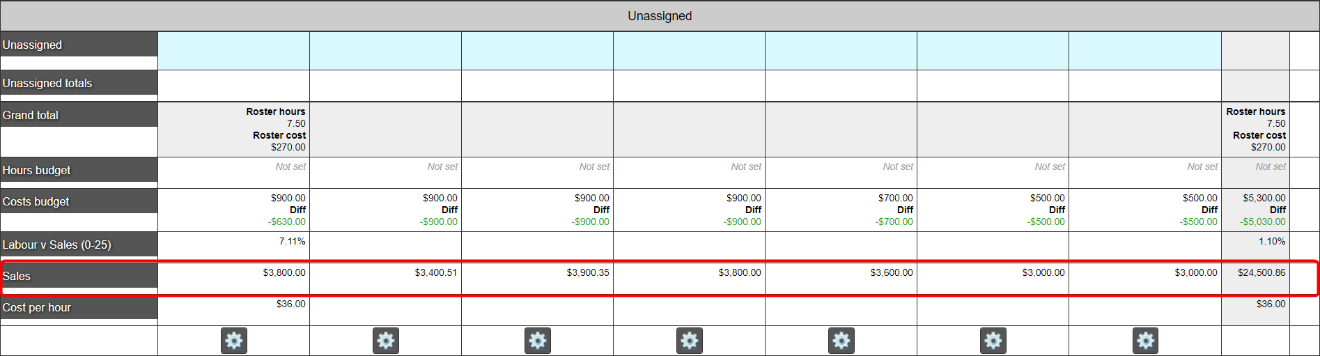Select the $3,900.35 sales cell
Image resolution: width=1320 pixels, height=356 pixels.
click(537, 279)
